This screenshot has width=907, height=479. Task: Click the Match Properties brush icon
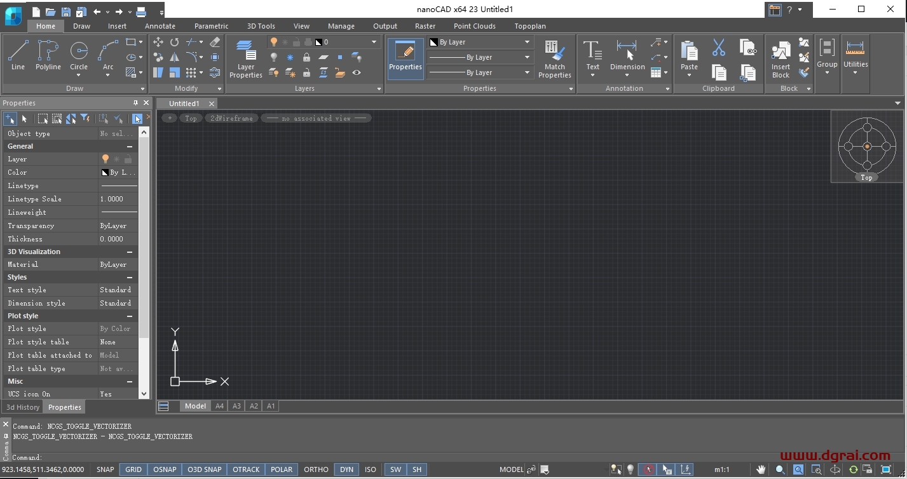(x=554, y=58)
